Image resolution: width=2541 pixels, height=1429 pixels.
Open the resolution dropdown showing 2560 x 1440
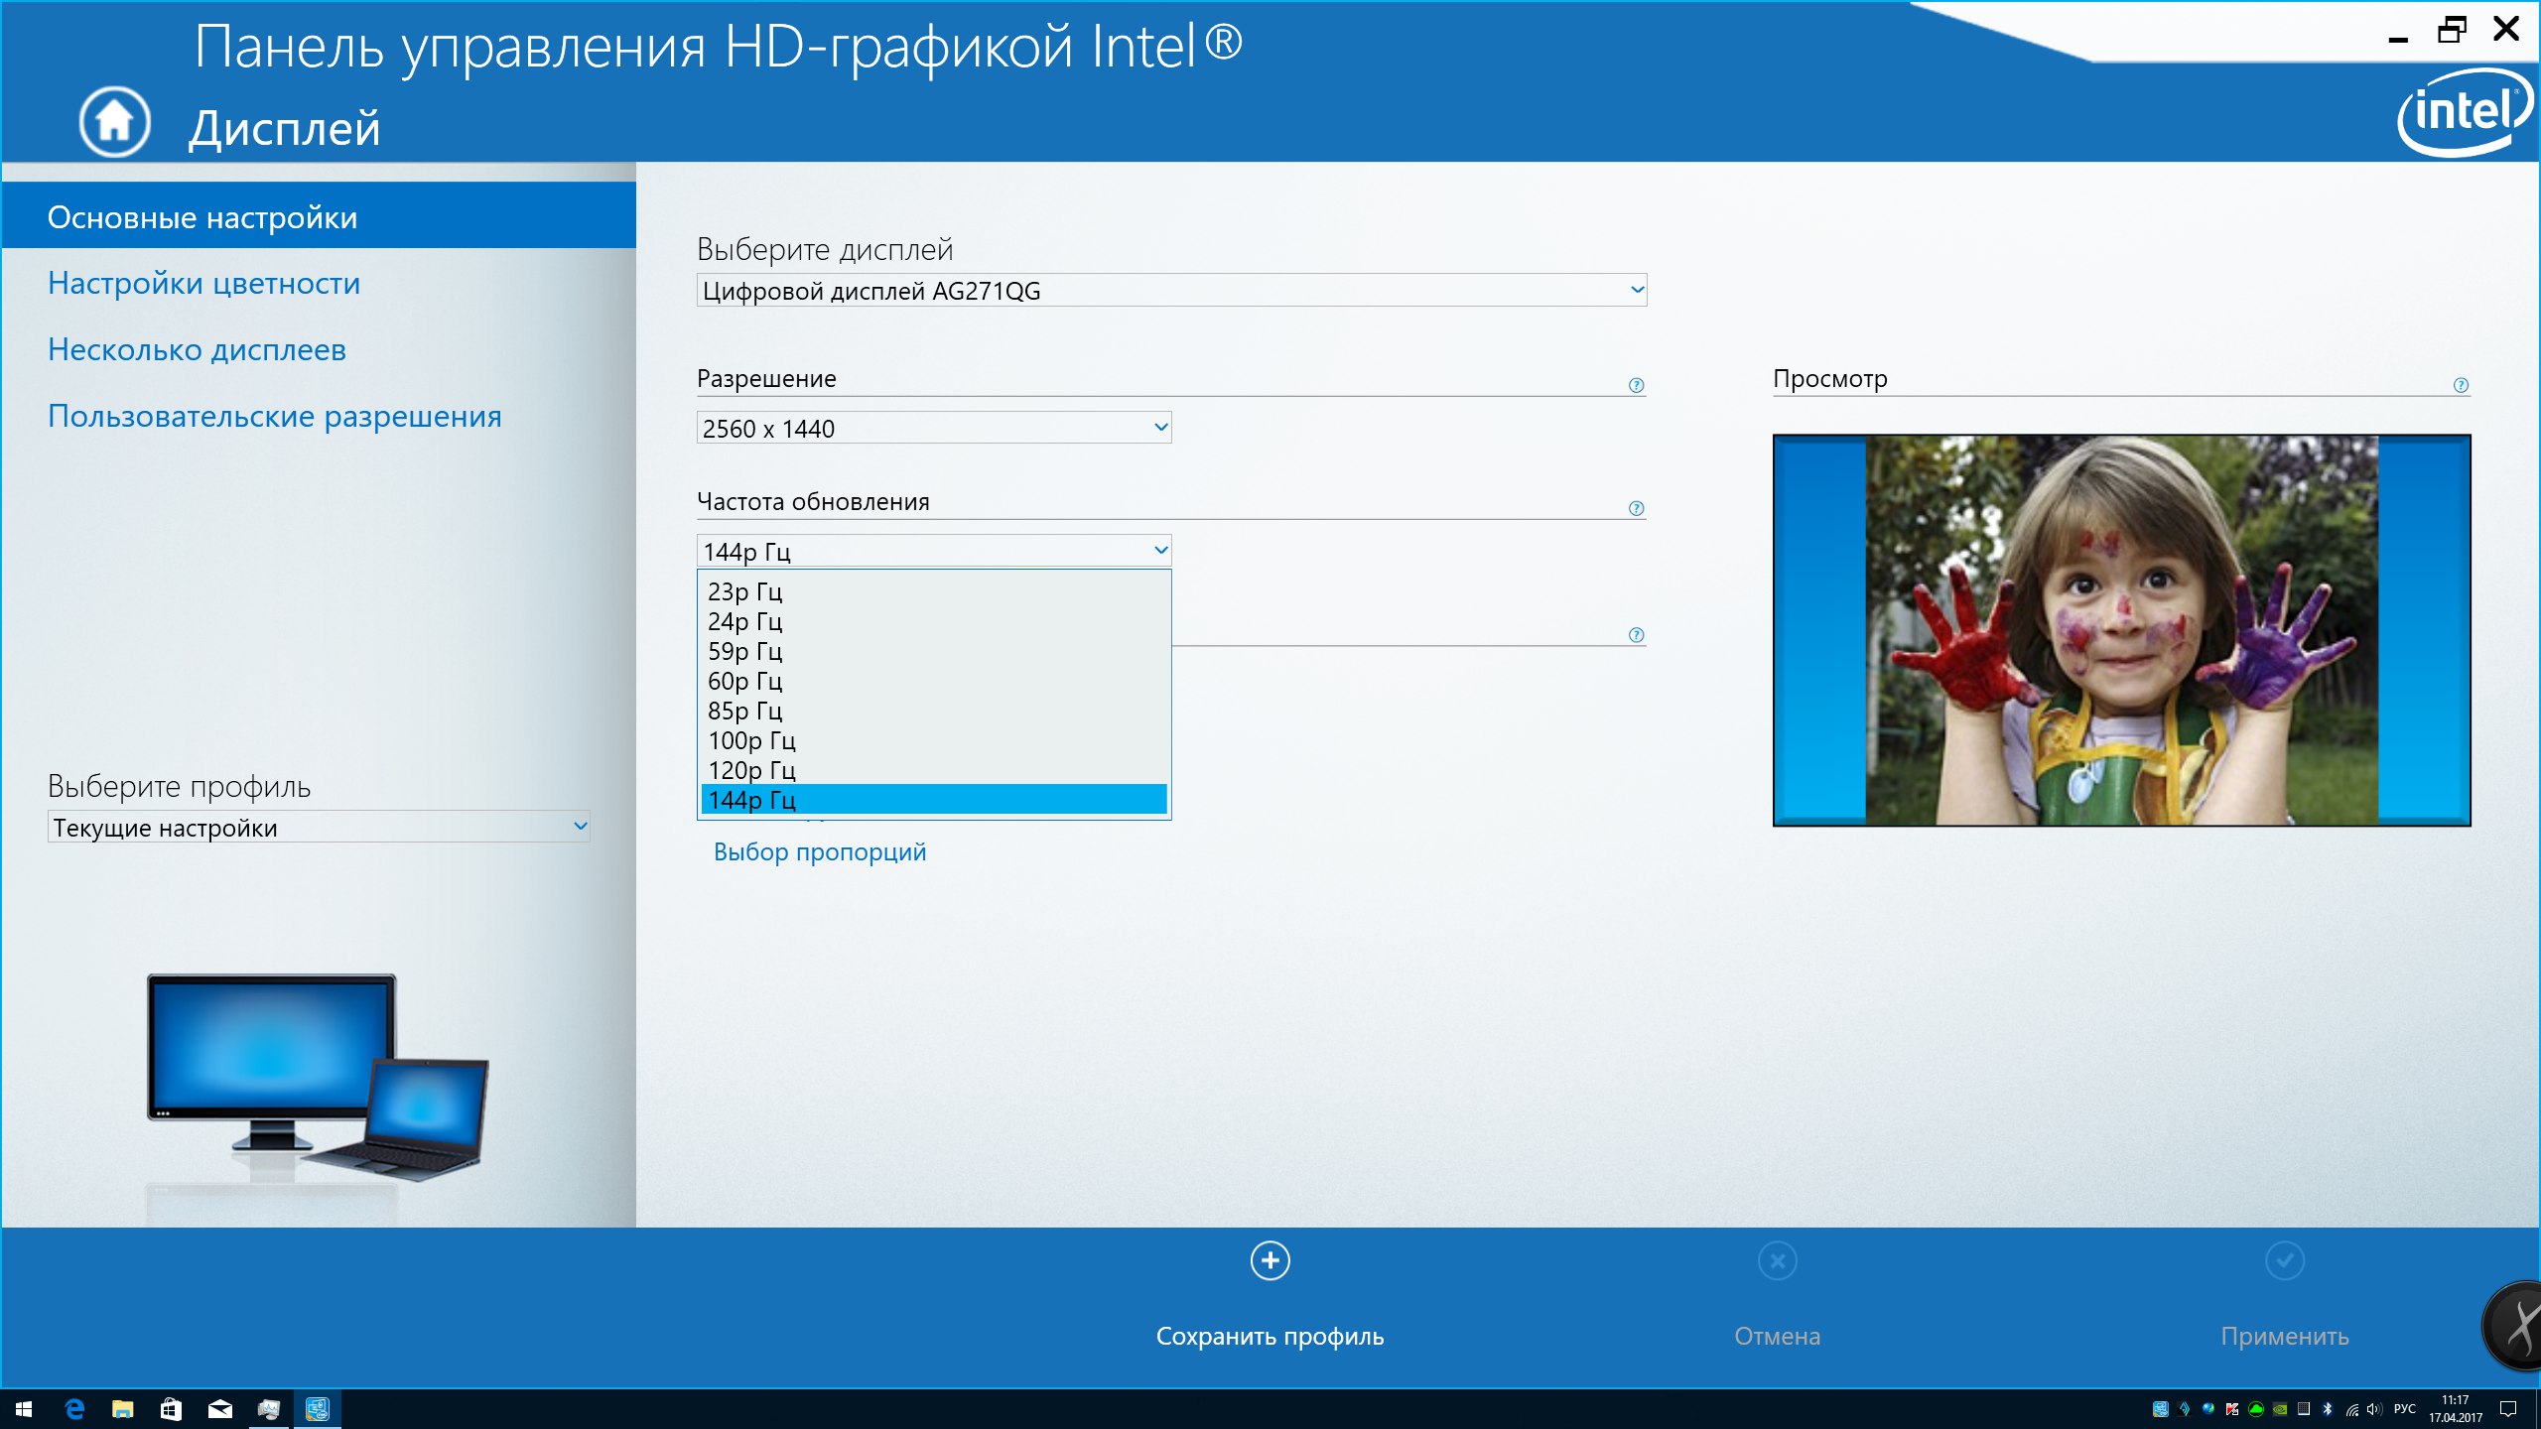pyautogui.click(x=933, y=428)
